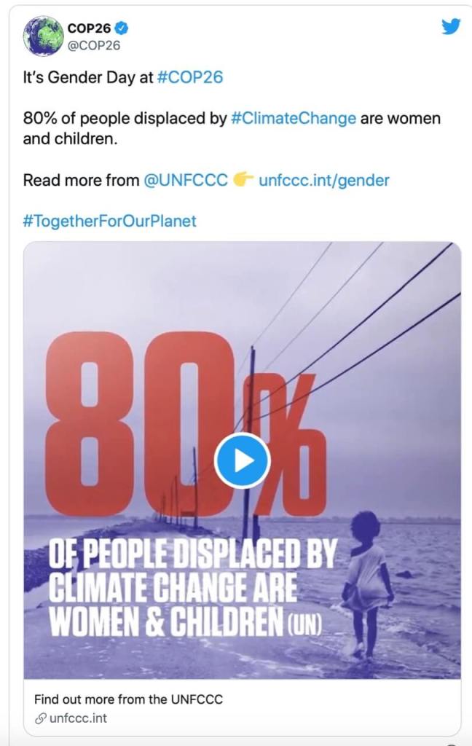
Task: Open the @COP26 handle
Action: click(x=93, y=45)
